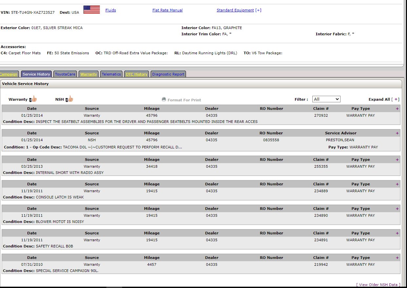The height and width of the screenshot is (288, 407).
Task: Open the Flat Rate Manual link
Action: tap(168, 10)
